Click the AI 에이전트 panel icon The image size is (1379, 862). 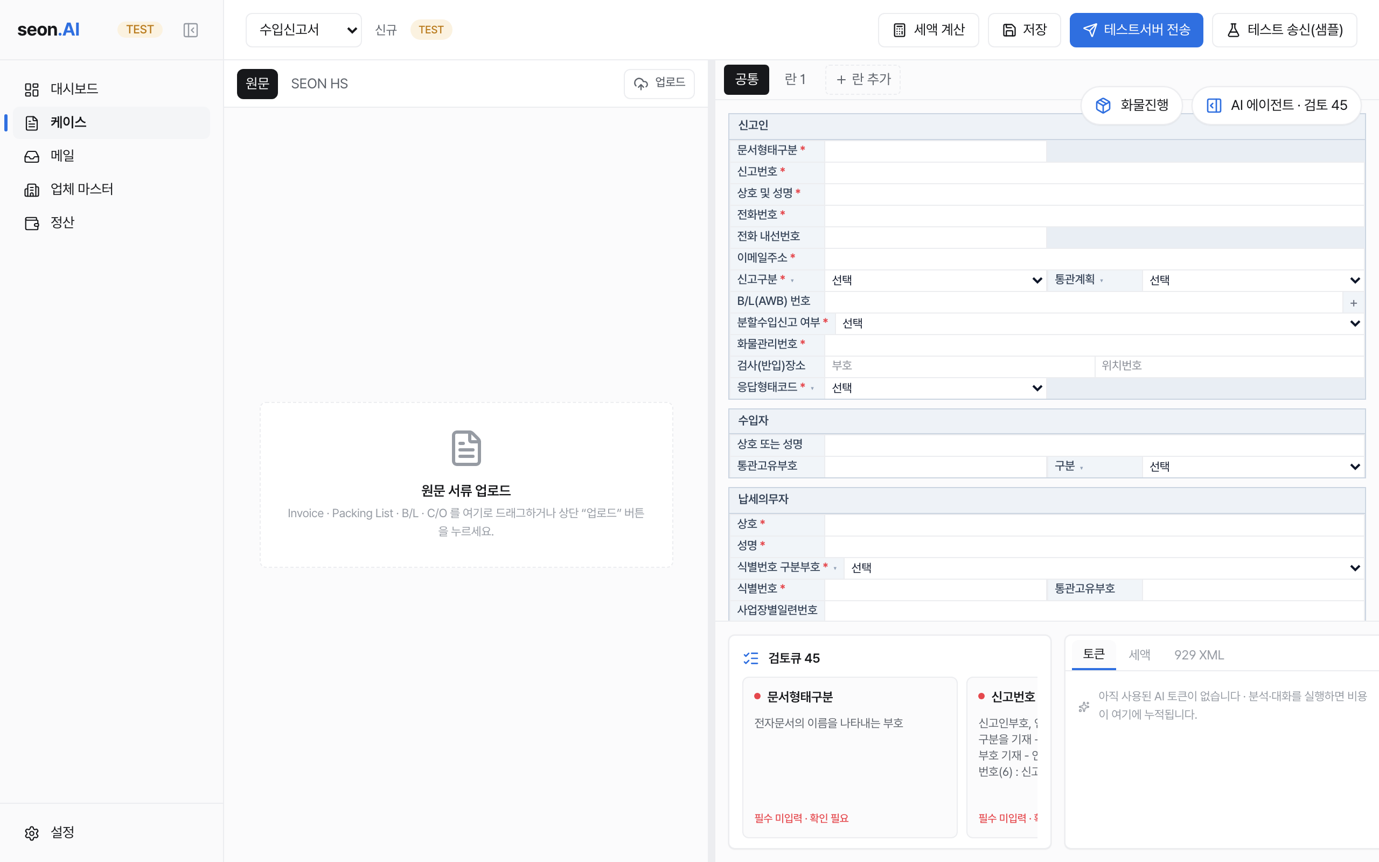point(1214,106)
